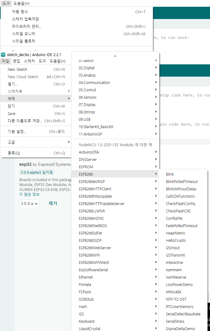Expand 02.Digital examples
The height and width of the screenshot is (331, 210).
coord(115,68)
